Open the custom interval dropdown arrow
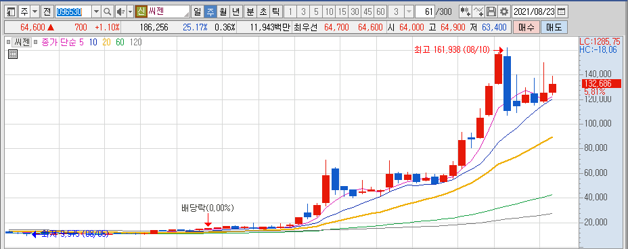Screen dimensions: 628x249 coord(409,12)
